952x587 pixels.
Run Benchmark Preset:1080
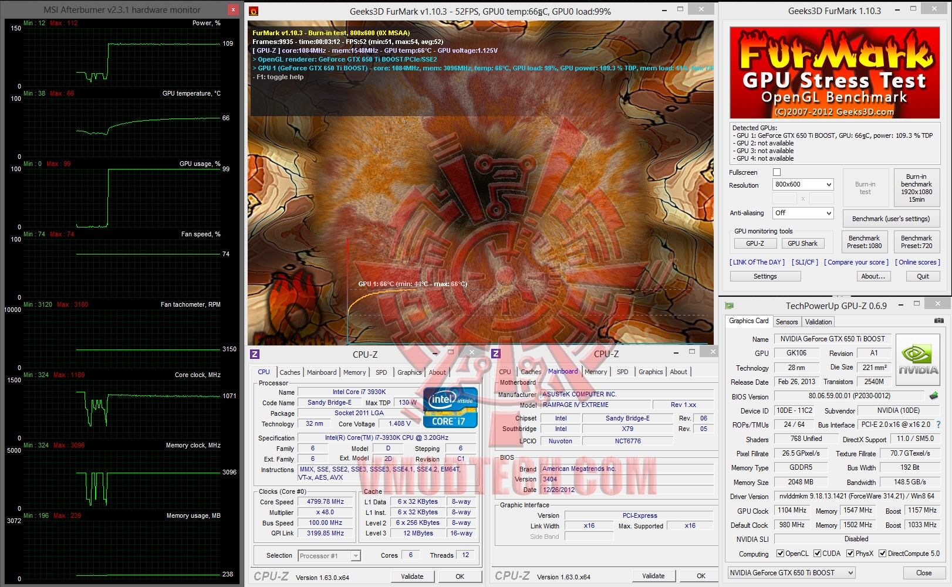(864, 242)
